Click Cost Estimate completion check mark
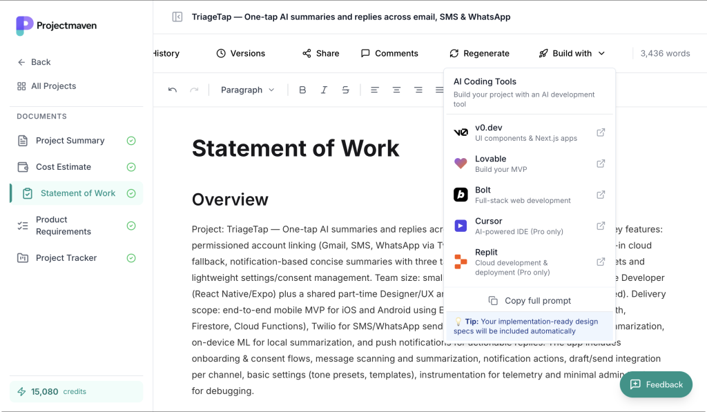The width and height of the screenshot is (707, 412). tap(131, 167)
